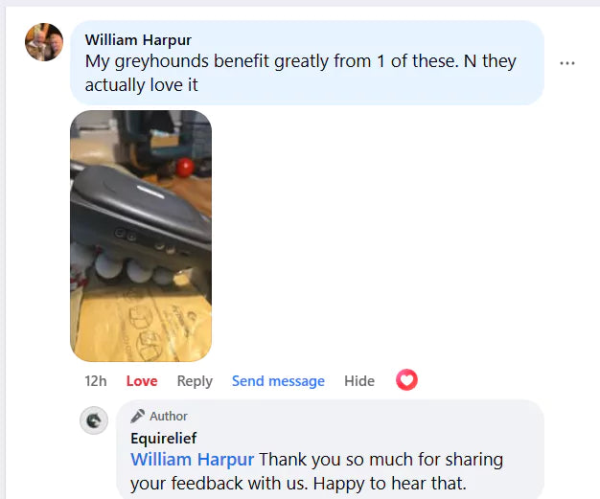This screenshot has height=499, width=600.
Task: Click the blue William Harpur mention
Action: 192,459
